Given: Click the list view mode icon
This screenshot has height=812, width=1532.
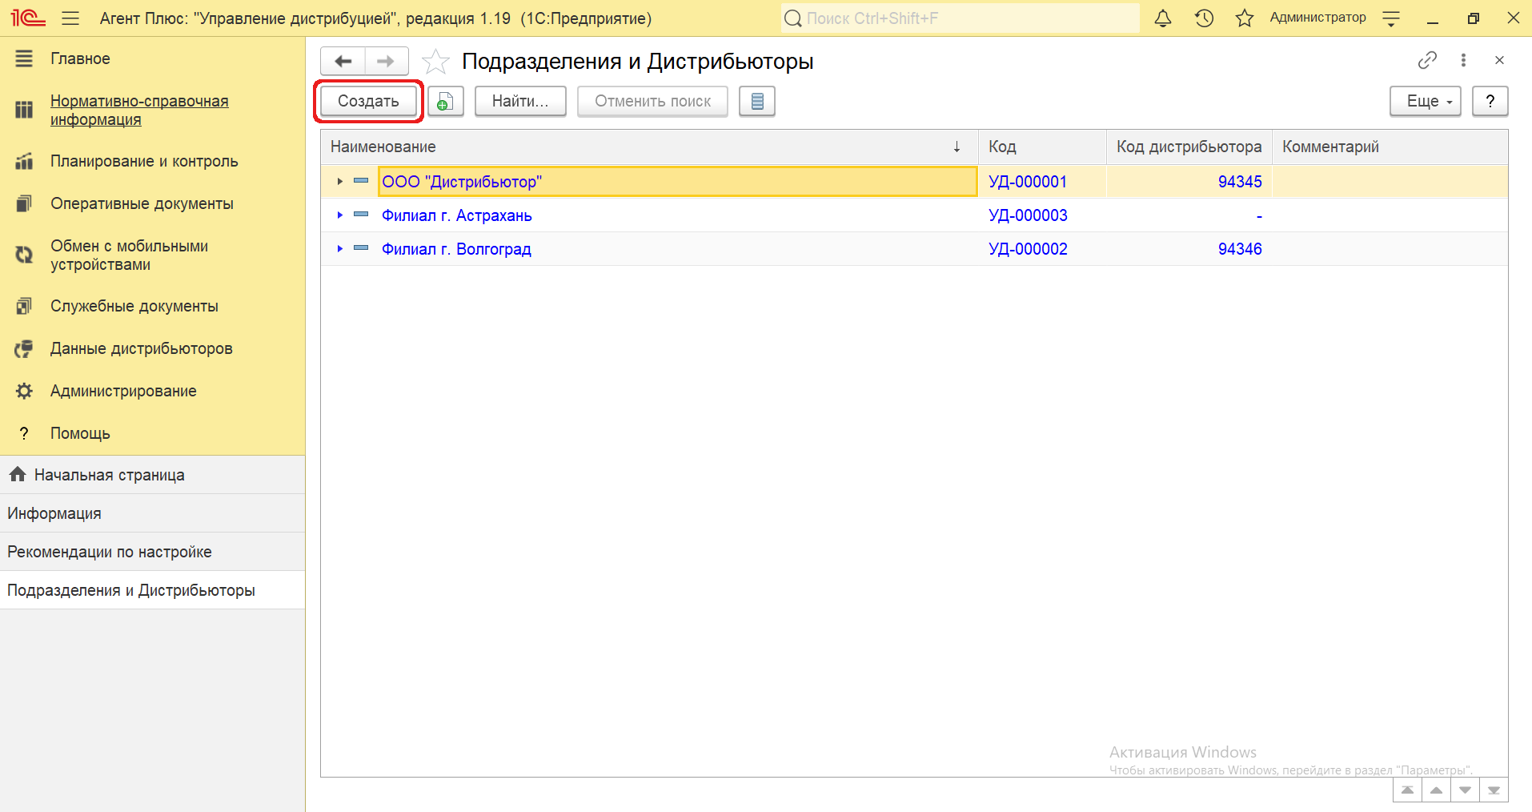Looking at the screenshot, I should (756, 102).
